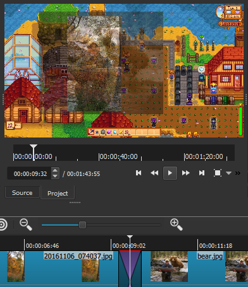The height and width of the screenshot is (287, 248).
Task: Click the fast forward button
Action: [x=186, y=173]
